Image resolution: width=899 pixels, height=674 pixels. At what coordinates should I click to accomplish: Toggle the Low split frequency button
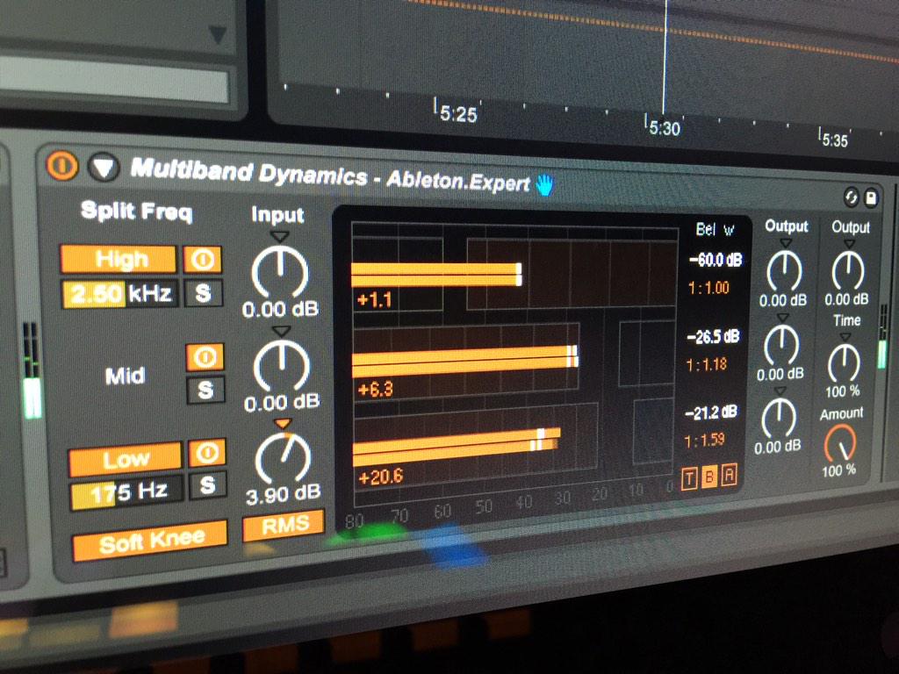(x=126, y=459)
